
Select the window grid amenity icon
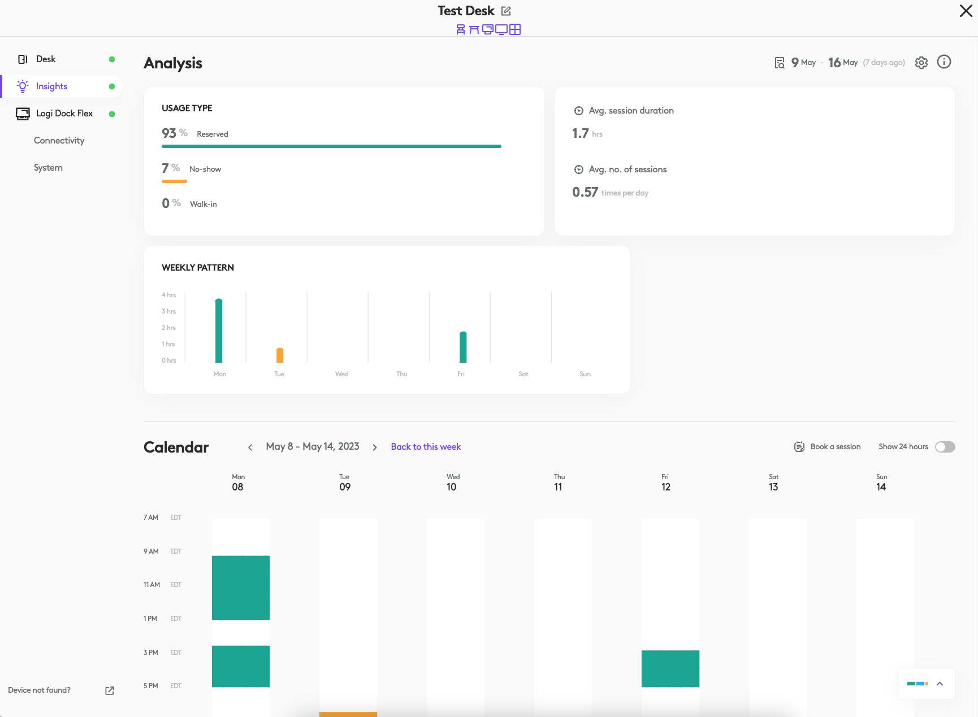point(515,29)
